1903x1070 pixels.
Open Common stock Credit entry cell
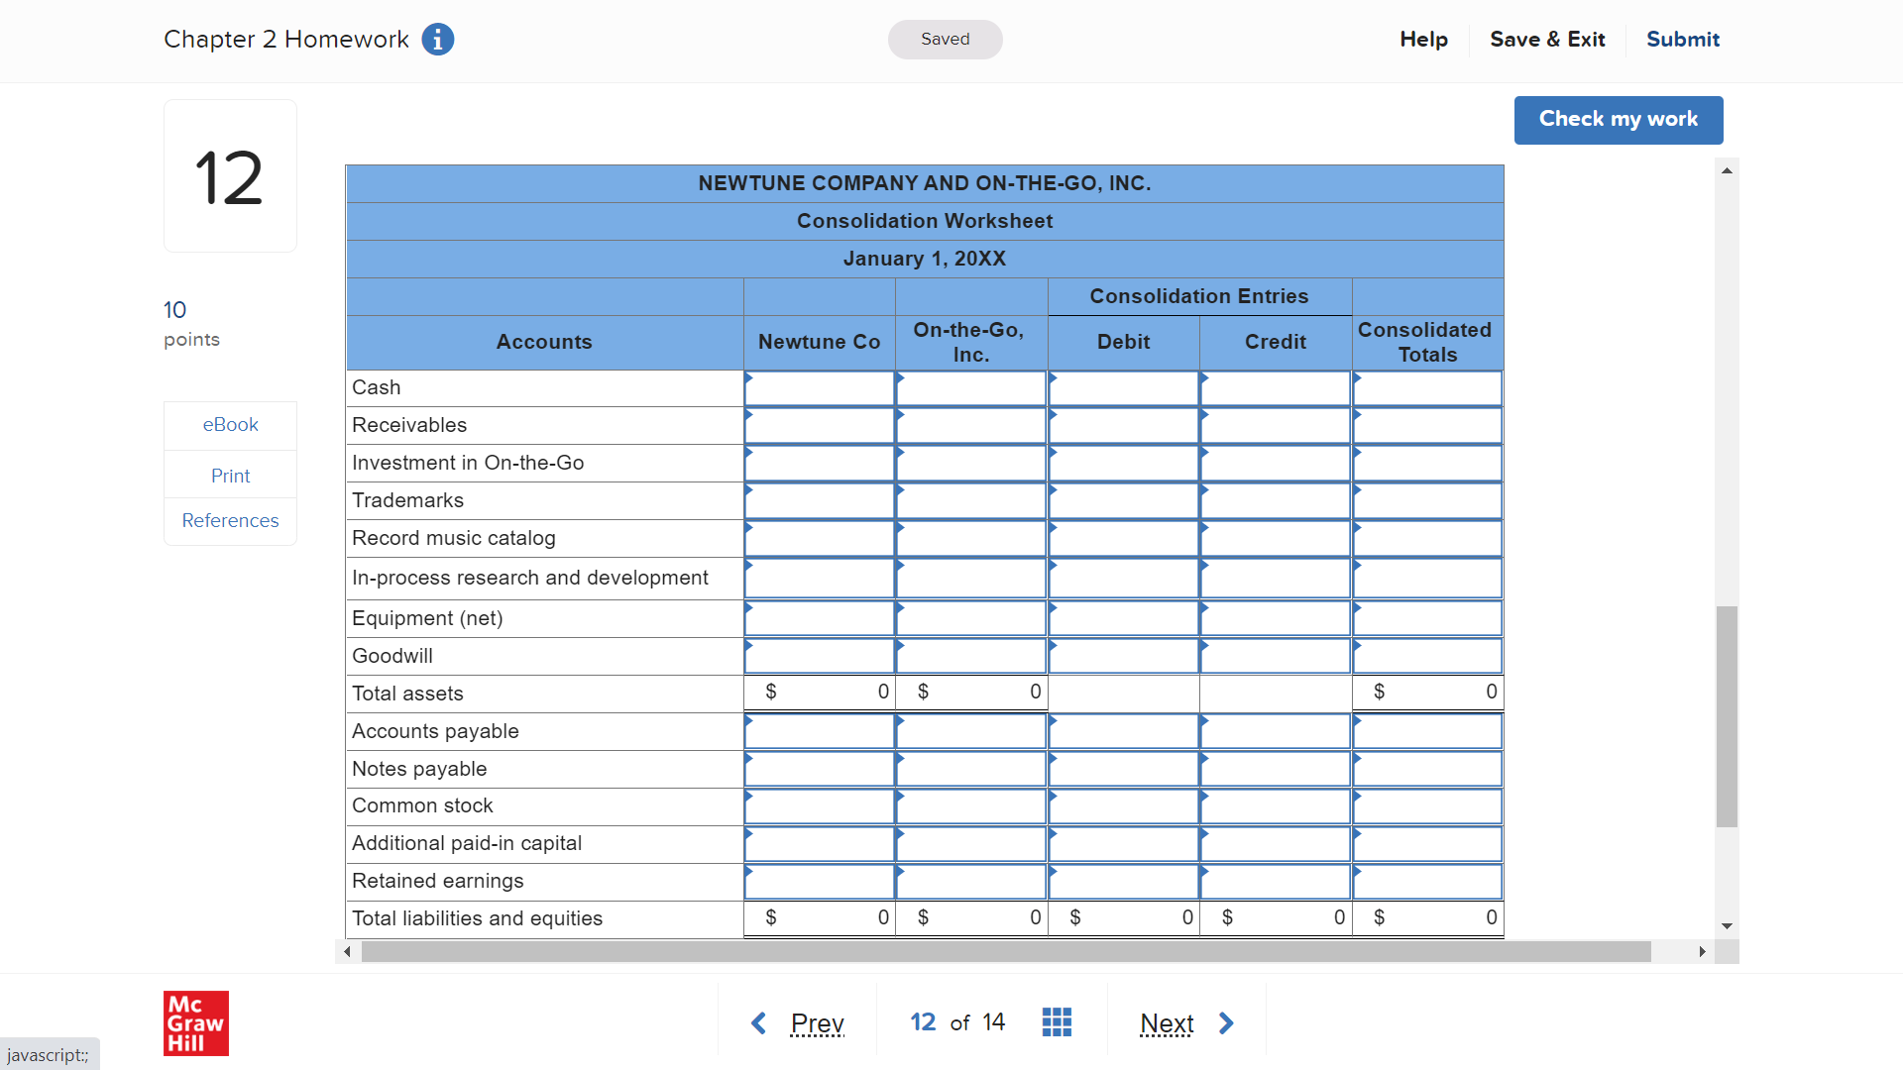(1275, 806)
